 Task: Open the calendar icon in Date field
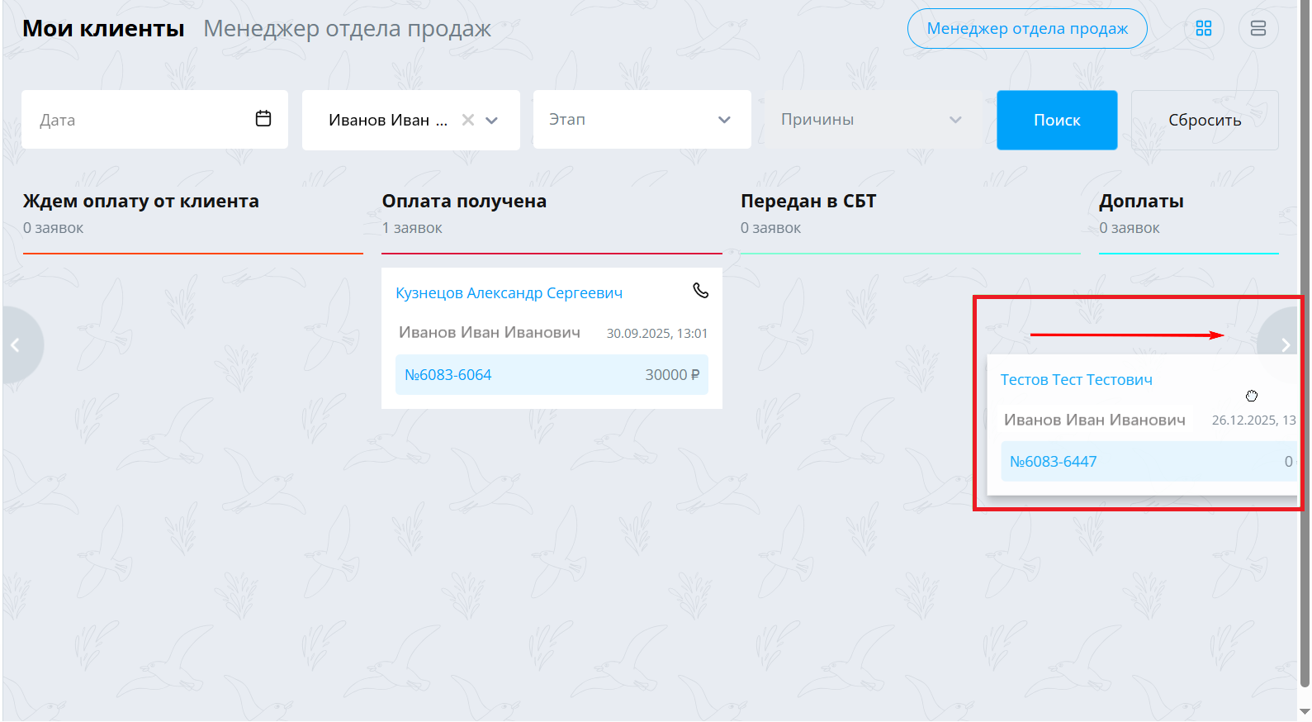[x=263, y=118]
